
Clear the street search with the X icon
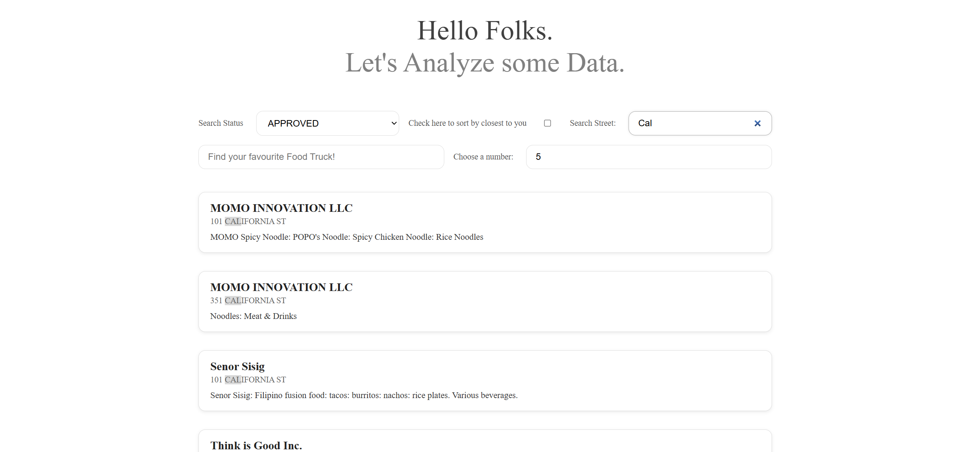click(757, 123)
